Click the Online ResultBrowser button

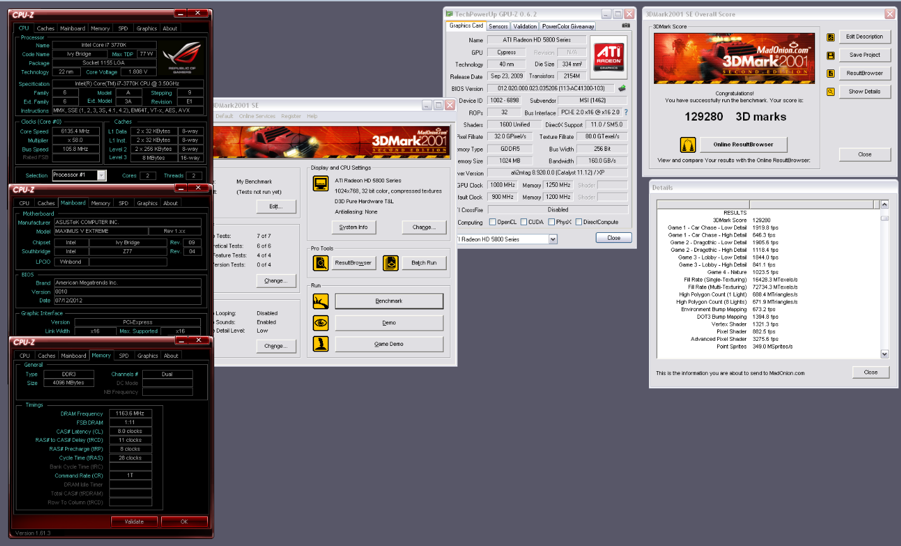coord(744,145)
